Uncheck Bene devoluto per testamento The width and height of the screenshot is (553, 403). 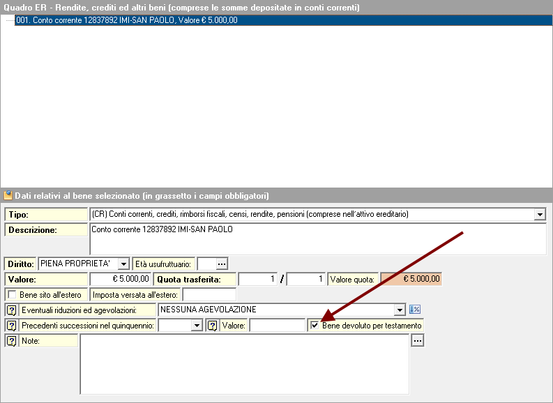click(315, 326)
